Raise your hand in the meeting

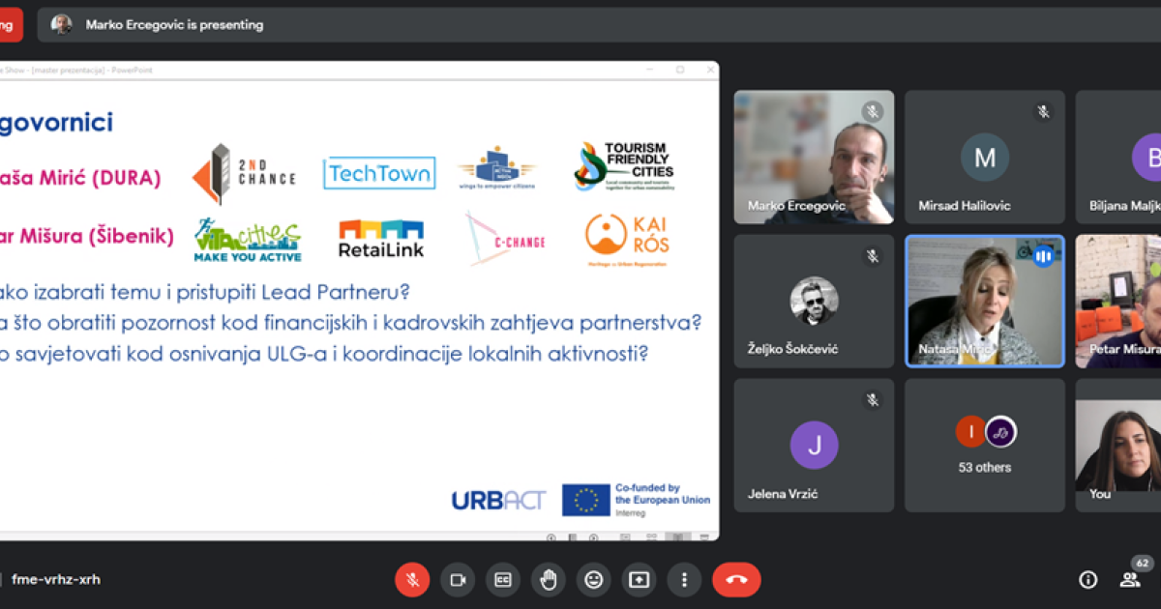pos(549,579)
